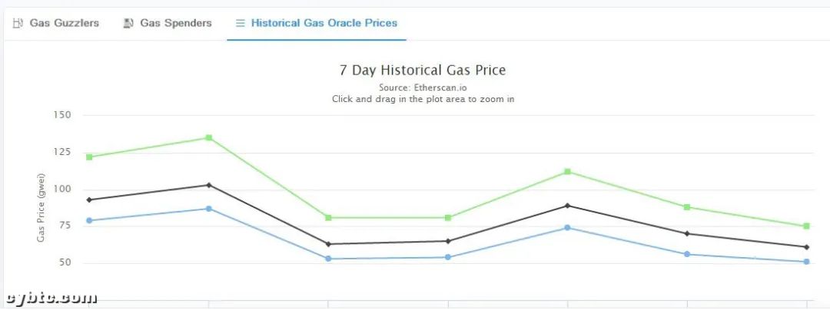Click the Source: Etherscan.io text
Screen dimensions: 830x310
[x=423, y=87]
